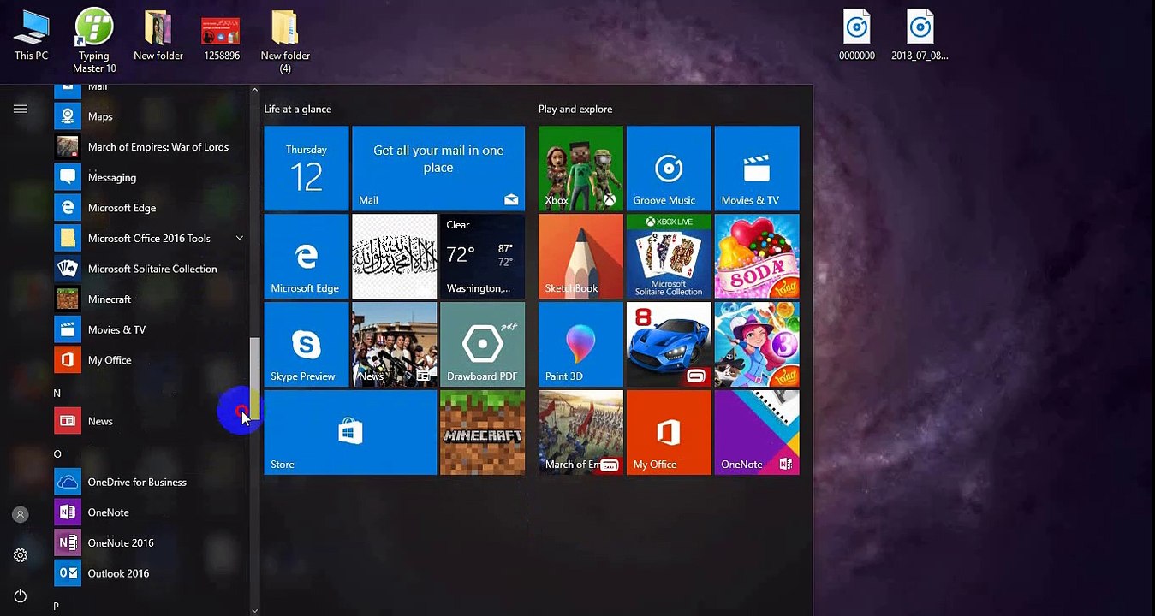The image size is (1155, 616).
Task: Open Movies & TV in the app list
Action: click(150, 329)
